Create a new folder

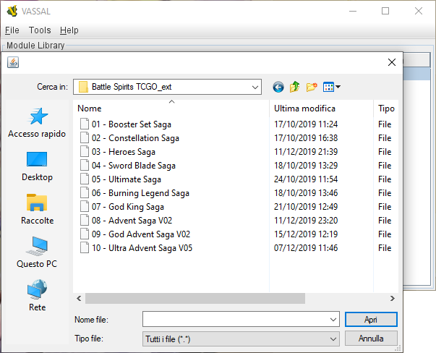point(312,87)
